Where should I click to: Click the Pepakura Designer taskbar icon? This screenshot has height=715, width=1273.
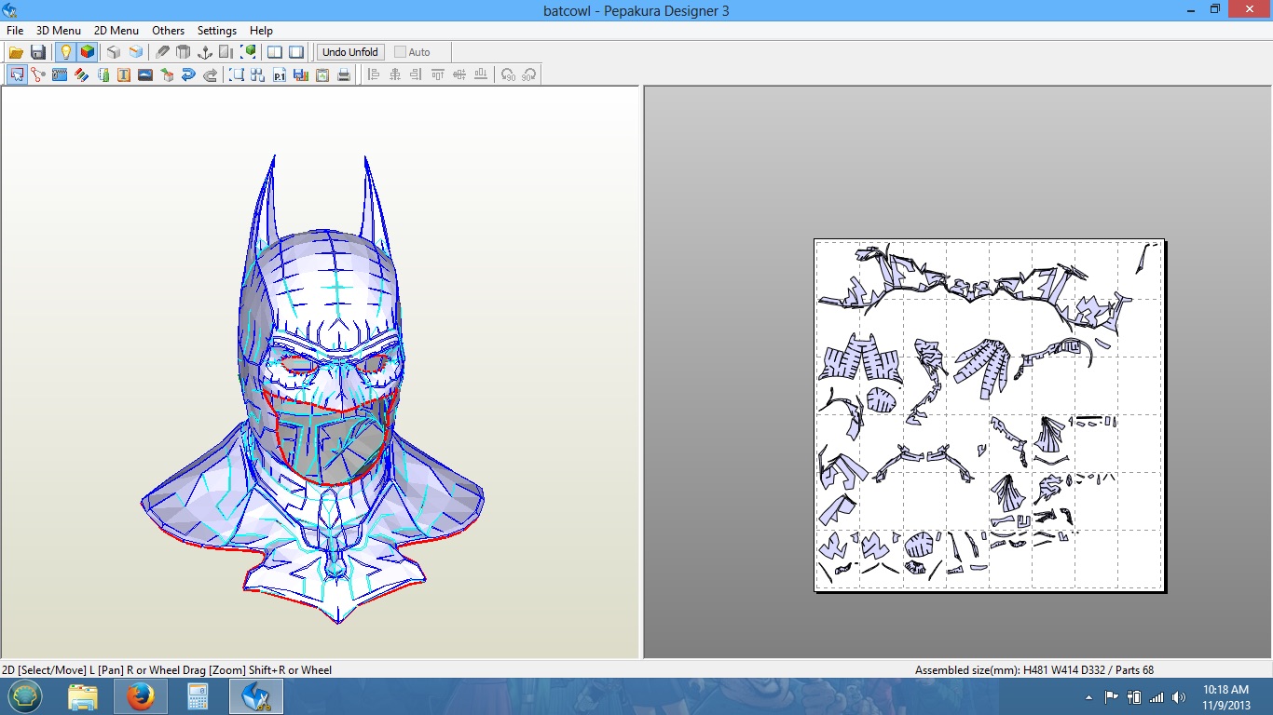(x=255, y=696)
